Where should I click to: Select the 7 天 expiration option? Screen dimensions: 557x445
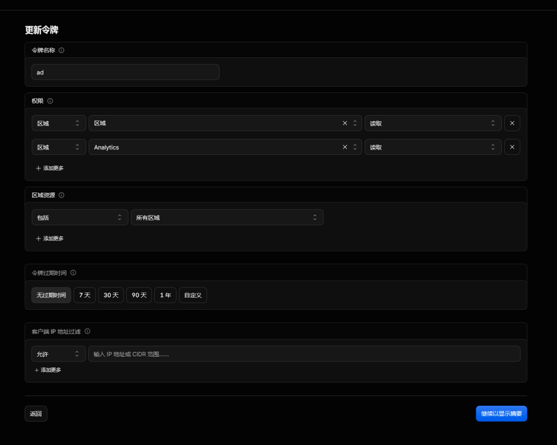[85, 295]
